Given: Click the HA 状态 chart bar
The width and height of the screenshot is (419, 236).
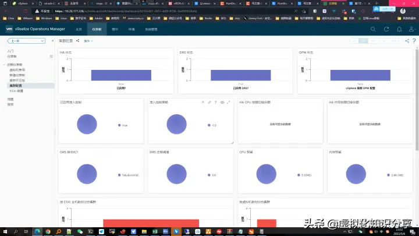Looking at the screenshot, I should [x=121, y=75].
